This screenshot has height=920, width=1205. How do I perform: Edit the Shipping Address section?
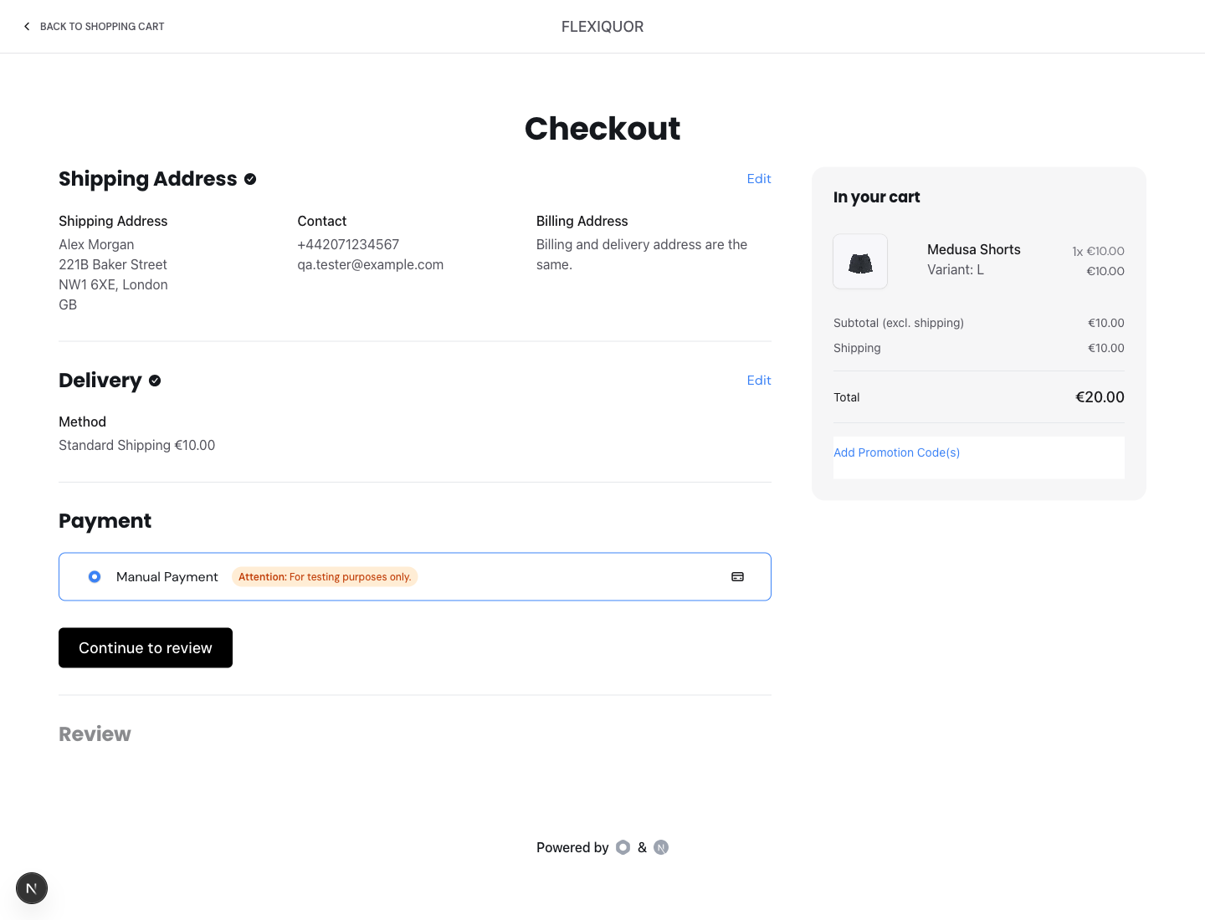[759, 179]
